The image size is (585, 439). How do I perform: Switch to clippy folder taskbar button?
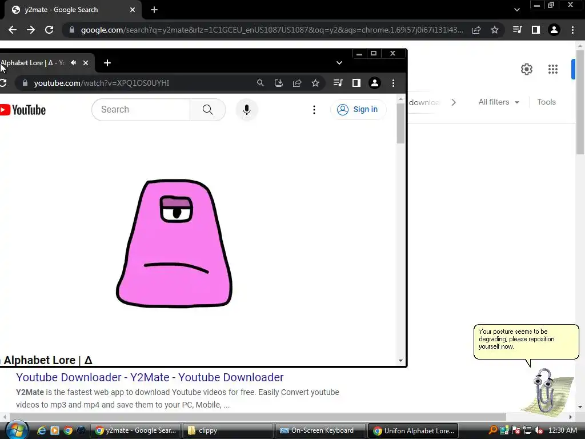pyautogui.click(x=227, y=430)
